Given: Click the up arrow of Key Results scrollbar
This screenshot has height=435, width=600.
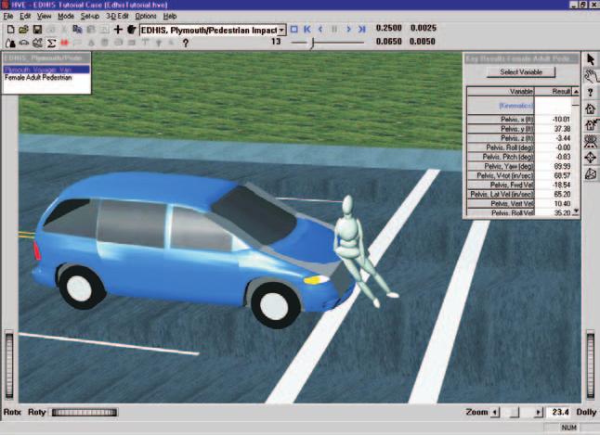Looking at the screenshot, I should click(x=576, y=91).
